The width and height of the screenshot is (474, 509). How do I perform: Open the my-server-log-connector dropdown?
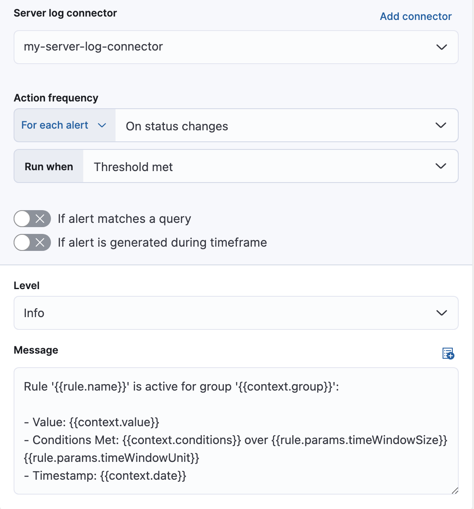[x=236, y=47]
